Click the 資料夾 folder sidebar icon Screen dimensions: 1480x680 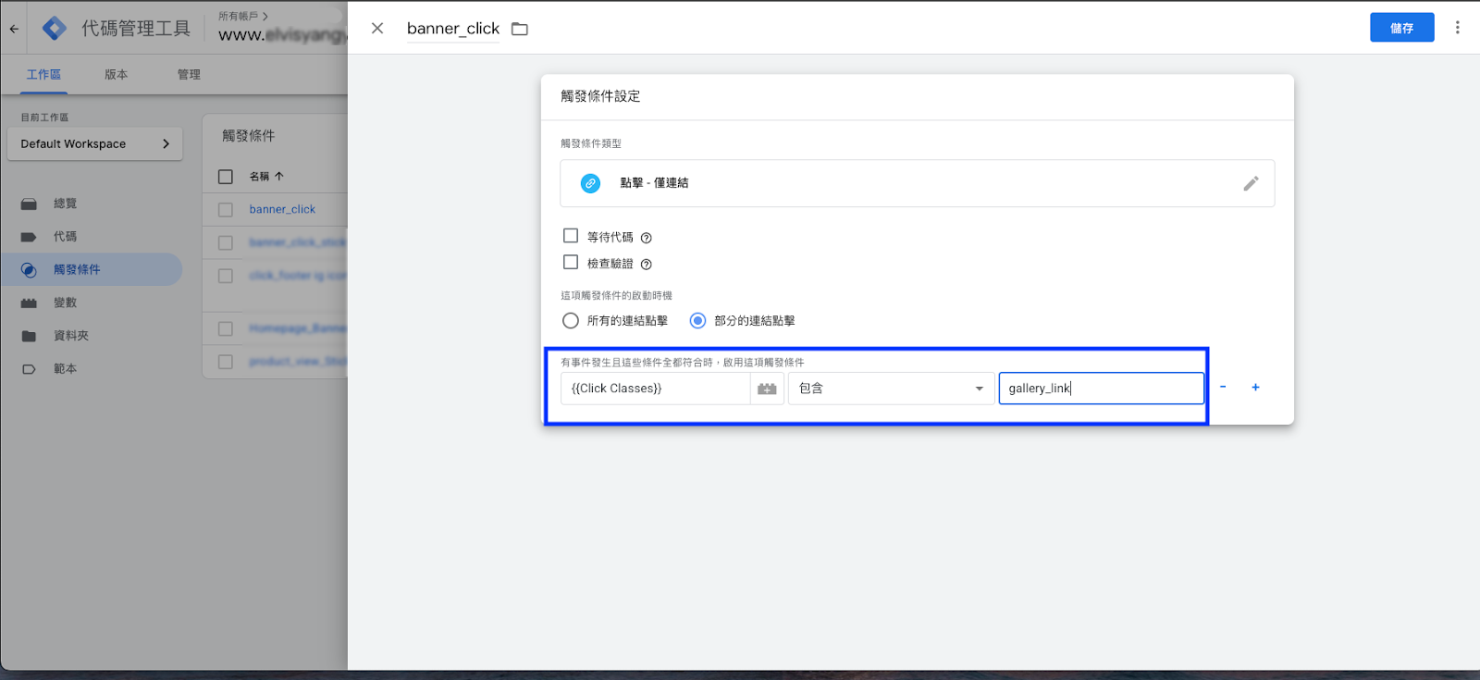[29, 336]
